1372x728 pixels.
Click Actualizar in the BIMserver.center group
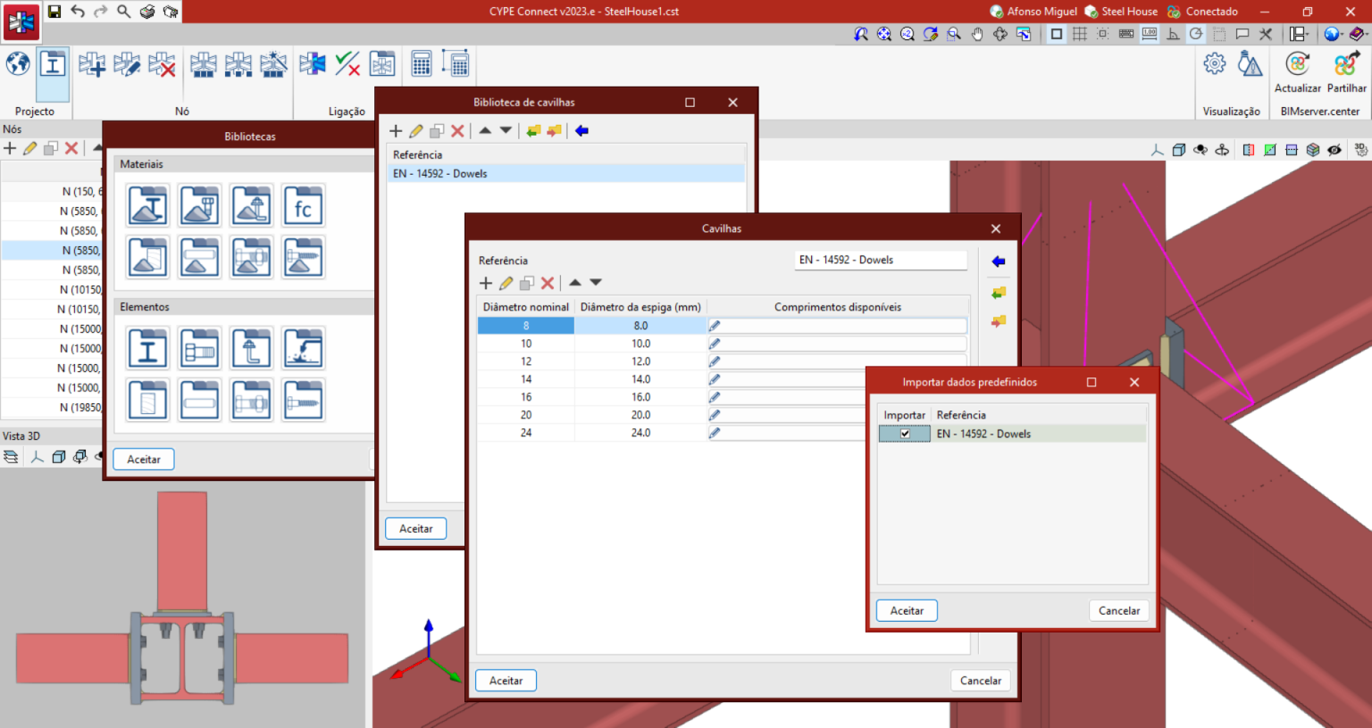[1298, 71]
